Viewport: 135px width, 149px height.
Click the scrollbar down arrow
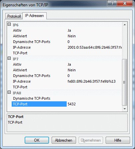(125, 109)
